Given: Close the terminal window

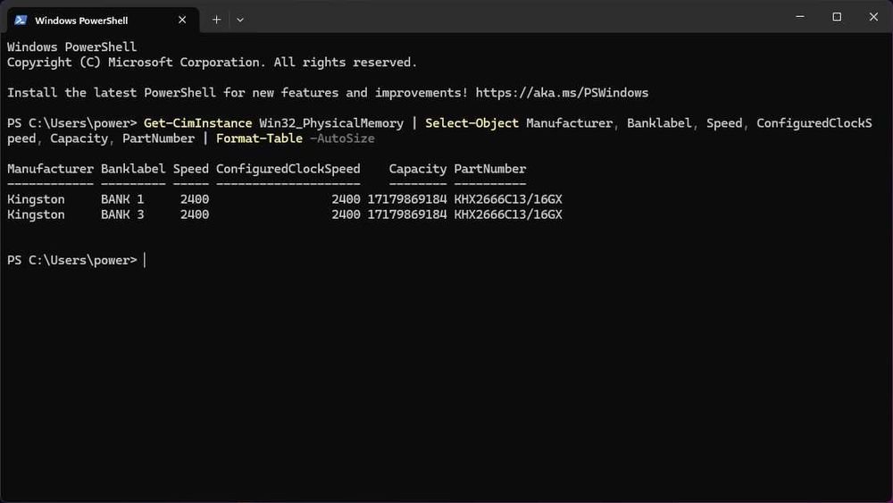Looking at the screenshot, I should pyautogui.click(x=873, y=17).
